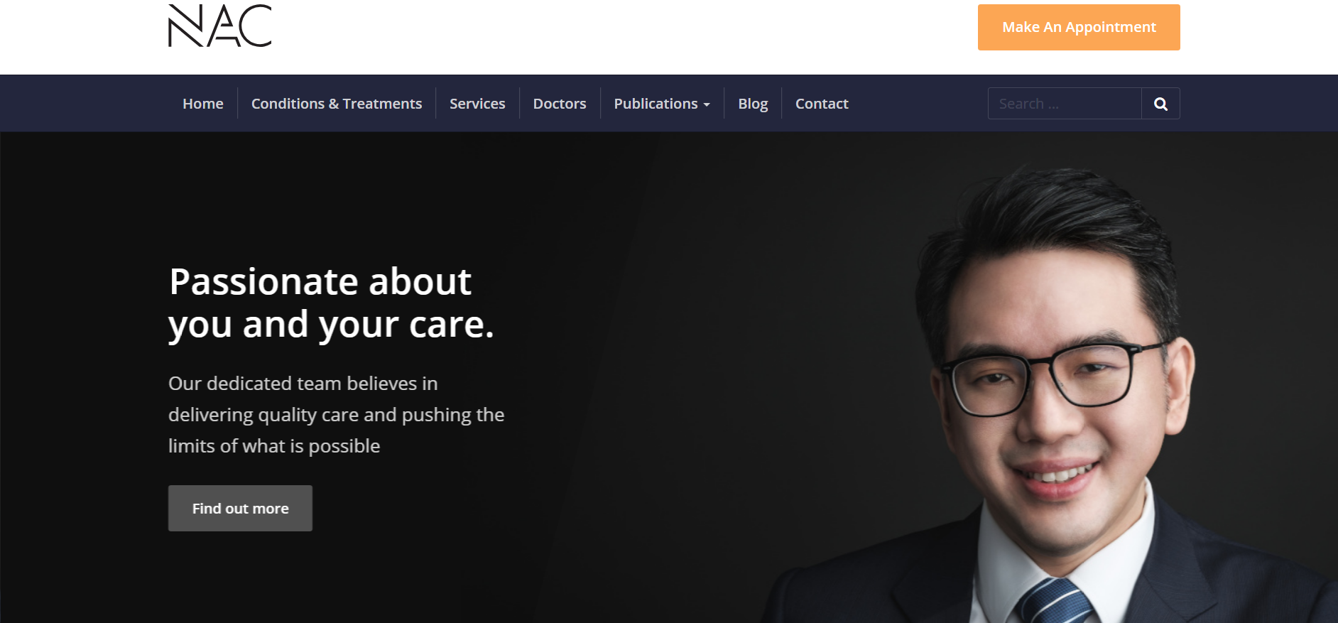Expand the Publications dropdown caret

tap(707, 104)
